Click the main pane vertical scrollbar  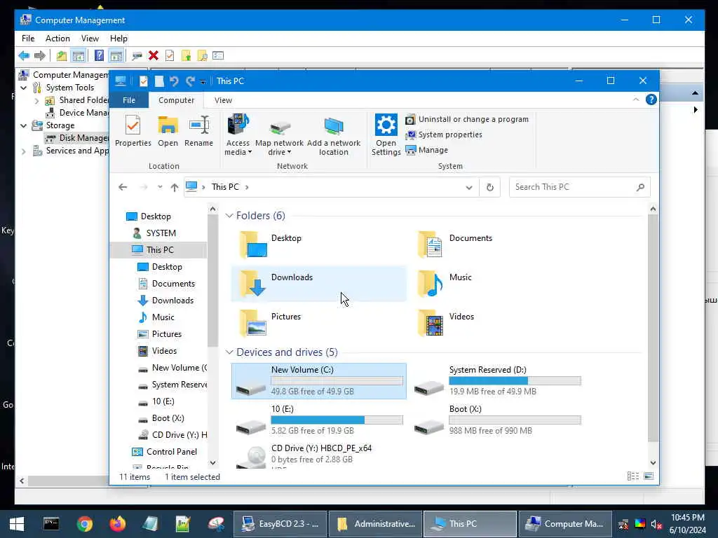coord(653,328)
